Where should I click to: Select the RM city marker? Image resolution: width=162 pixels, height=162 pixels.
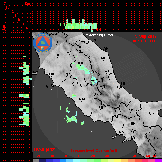(82, 101)
